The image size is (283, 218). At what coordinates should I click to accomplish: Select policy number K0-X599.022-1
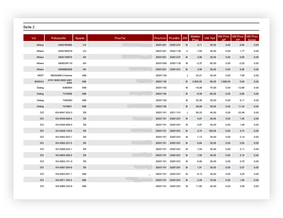click(64, 149)
